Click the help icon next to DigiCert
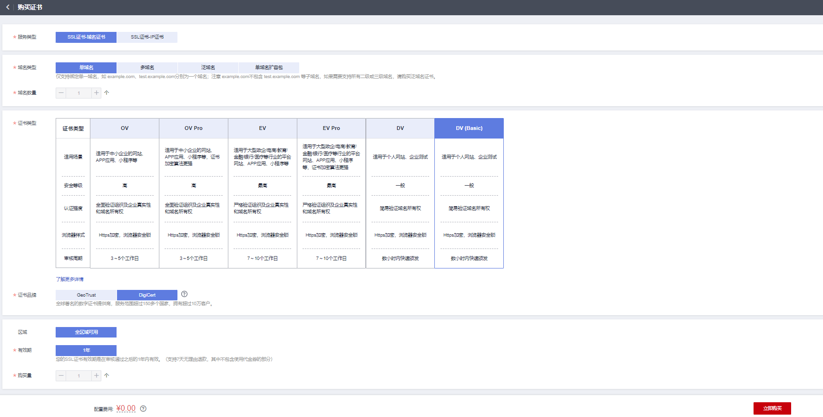Screen dimensions: 823x417 click(184, 294)
